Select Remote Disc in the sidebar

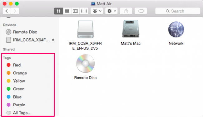pos(25,32)
